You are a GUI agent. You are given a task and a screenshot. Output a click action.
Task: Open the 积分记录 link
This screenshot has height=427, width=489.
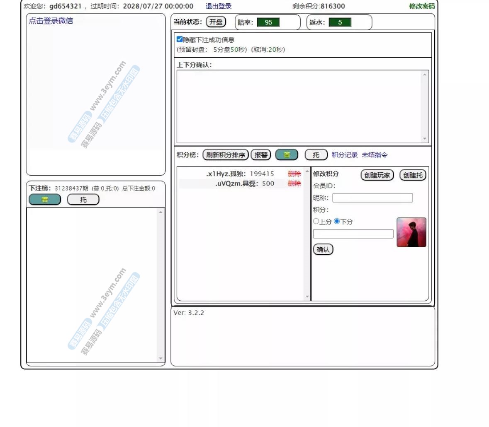click(344, 155)
